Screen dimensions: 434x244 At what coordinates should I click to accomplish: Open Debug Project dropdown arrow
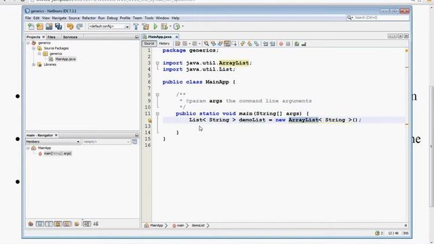(170, 26)
